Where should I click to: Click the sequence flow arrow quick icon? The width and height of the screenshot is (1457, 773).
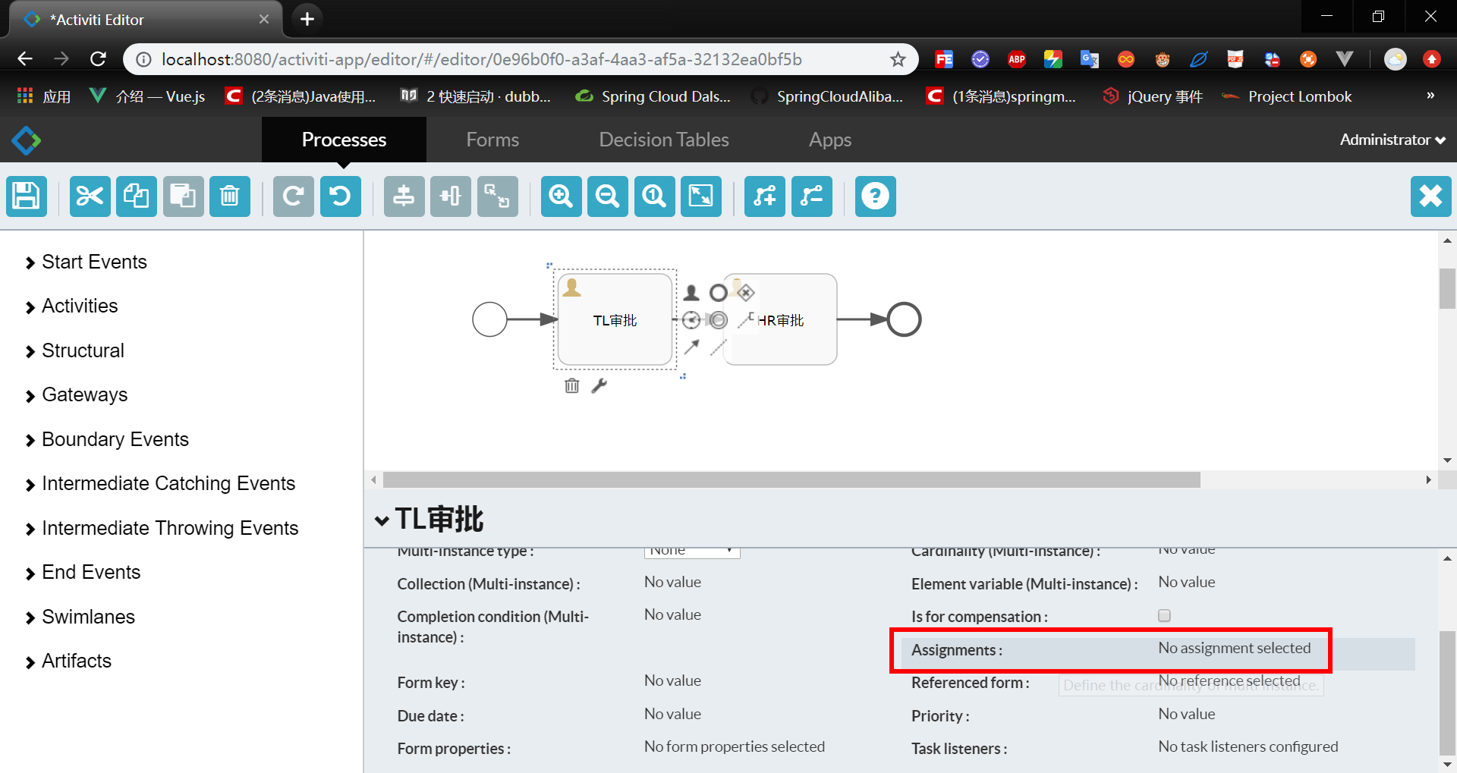pos(691,347)
